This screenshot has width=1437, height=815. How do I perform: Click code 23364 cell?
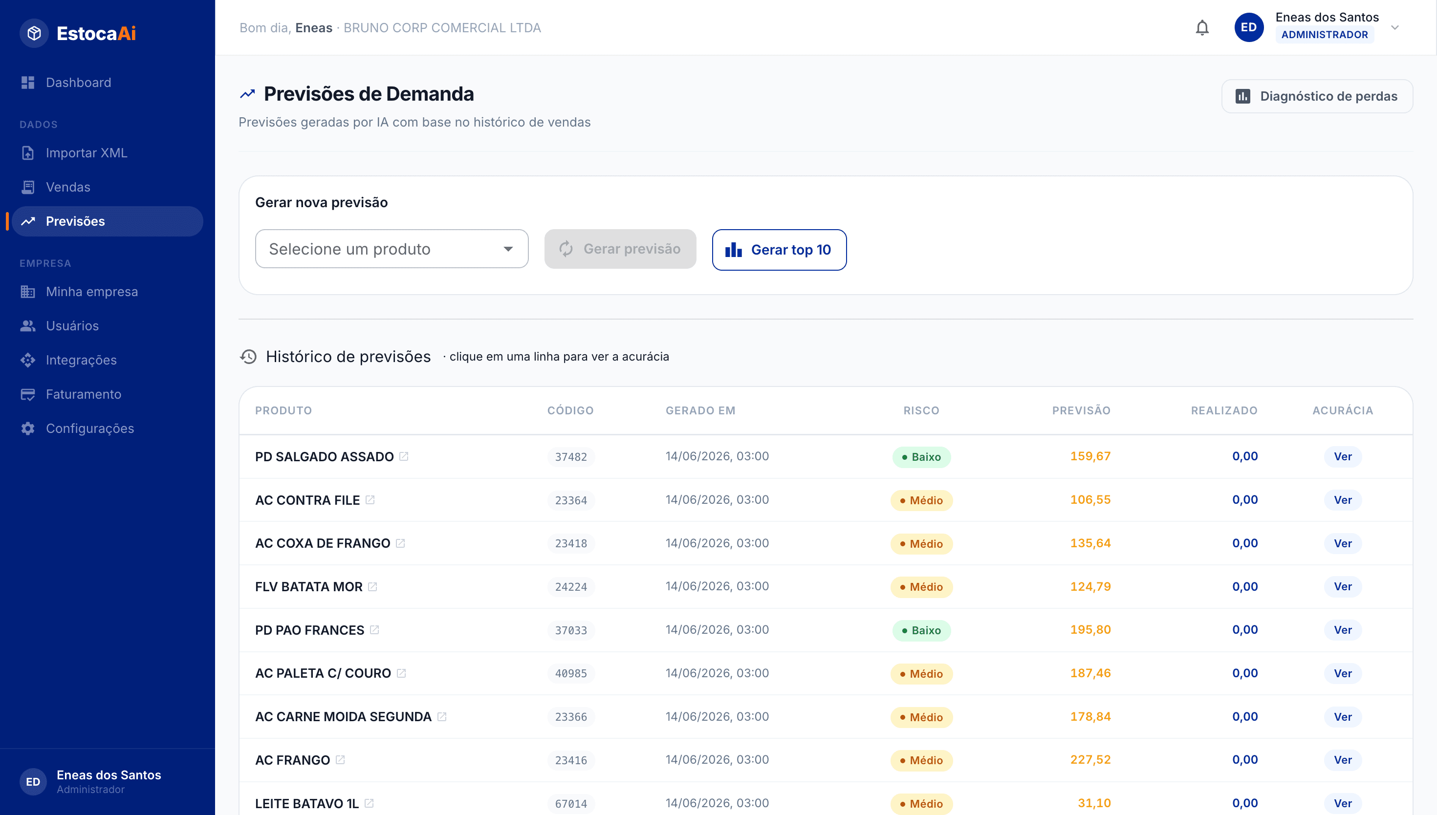point(570,500)
